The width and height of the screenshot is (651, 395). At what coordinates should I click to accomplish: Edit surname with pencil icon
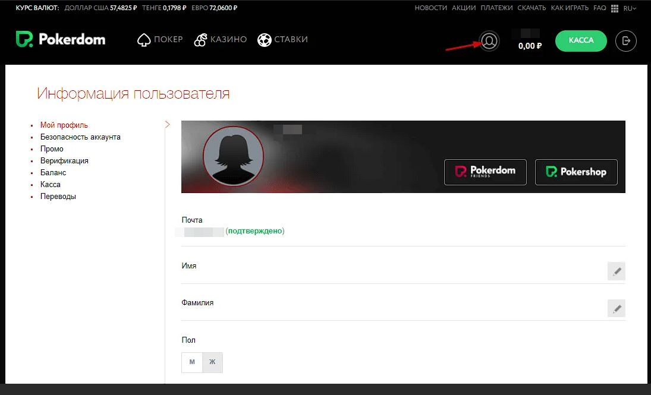(x=617, y=308)
